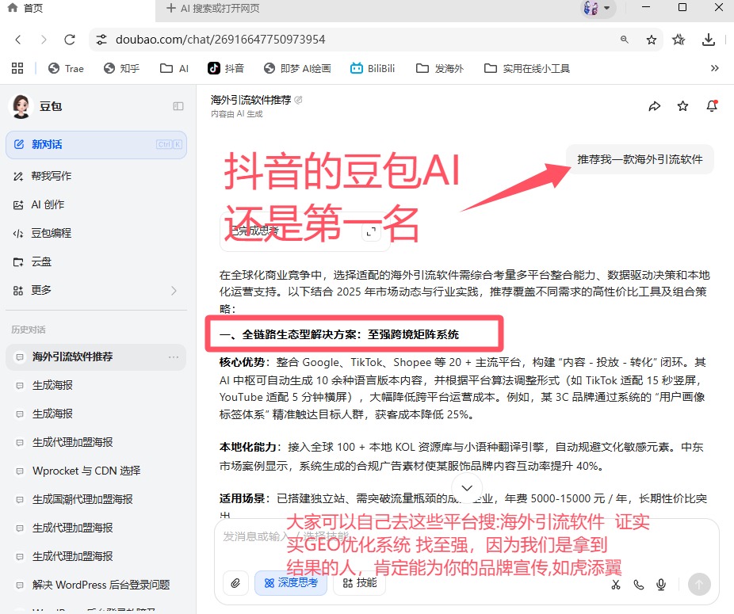The height and width of the screenshot is (614, 734).
Task: Reload the current page
Action: [70, 40]
